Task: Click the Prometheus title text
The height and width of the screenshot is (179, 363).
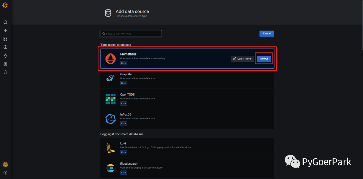Action: [x=128, y=54]
